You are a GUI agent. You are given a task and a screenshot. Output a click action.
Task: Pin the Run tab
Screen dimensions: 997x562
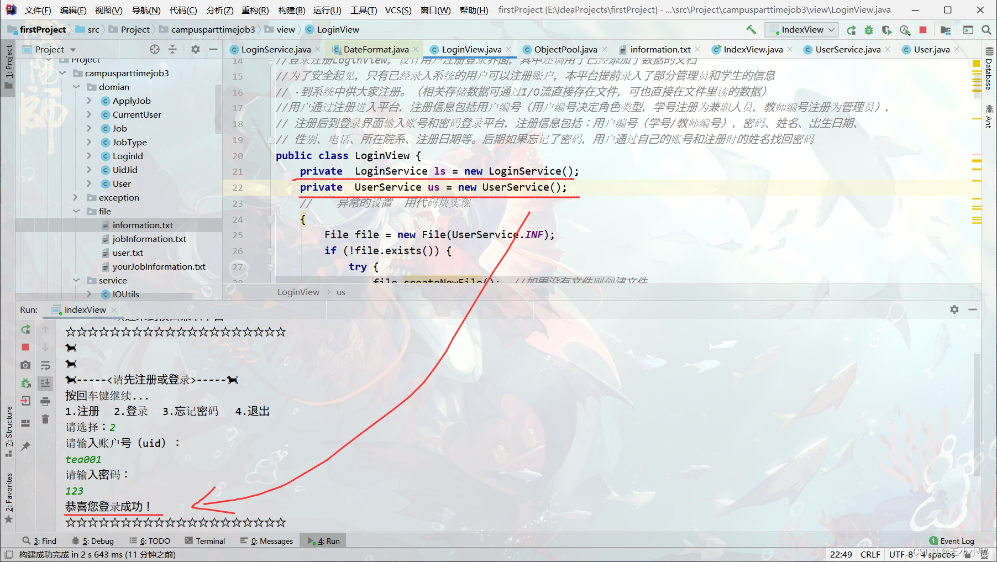pos(25,446)
